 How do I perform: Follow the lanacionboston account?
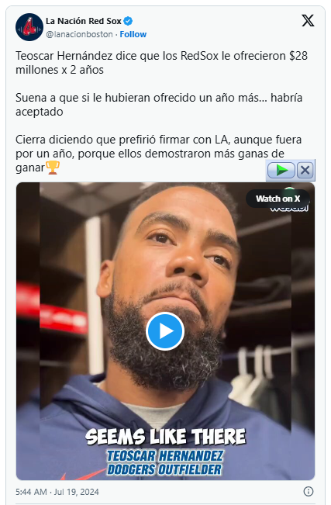[x=133, y=34]
